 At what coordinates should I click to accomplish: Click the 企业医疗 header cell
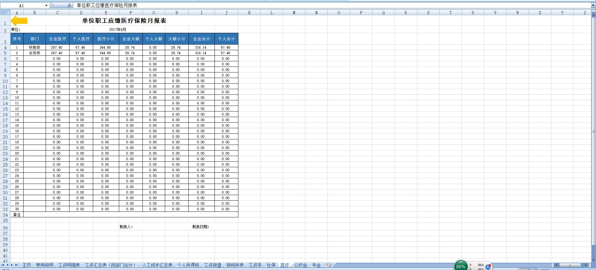57,39
